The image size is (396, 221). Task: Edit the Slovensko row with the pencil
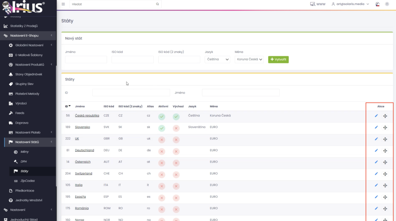376,127
